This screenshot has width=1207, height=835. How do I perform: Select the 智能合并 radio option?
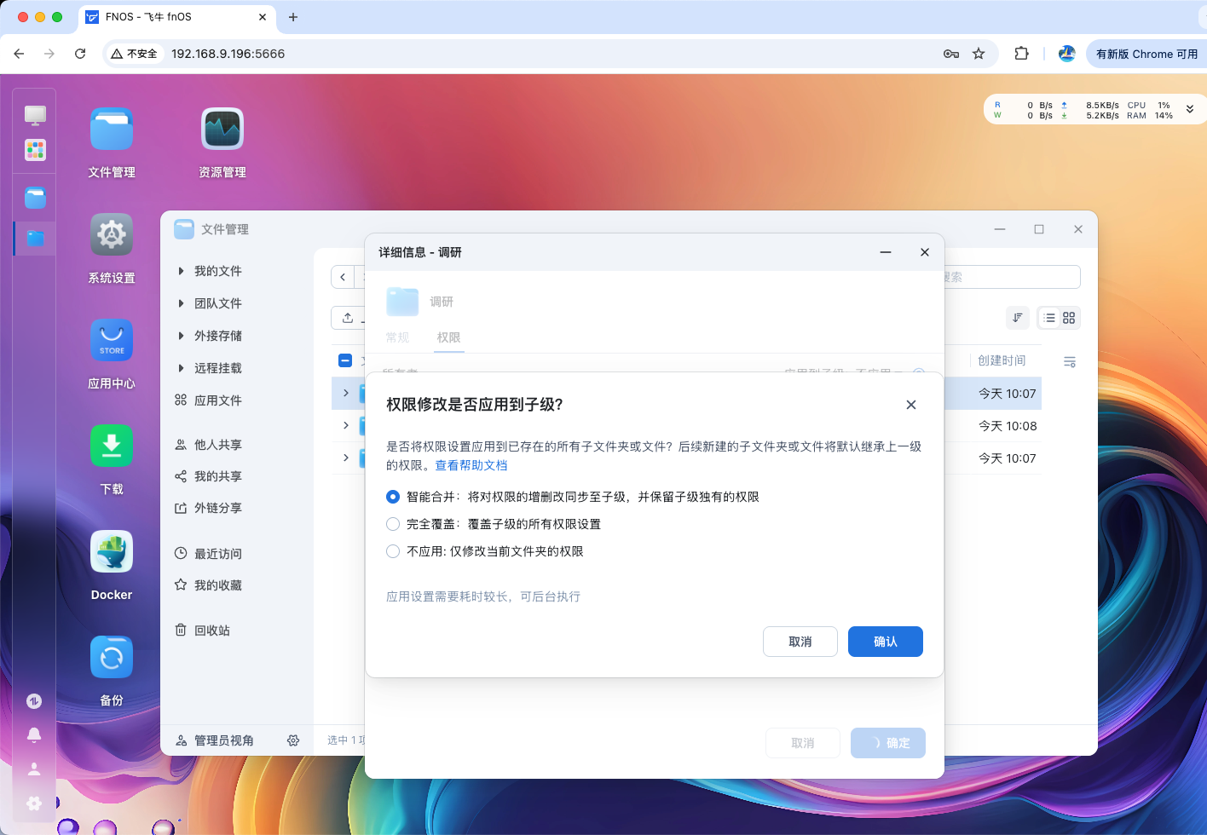[x=393, y=497]
